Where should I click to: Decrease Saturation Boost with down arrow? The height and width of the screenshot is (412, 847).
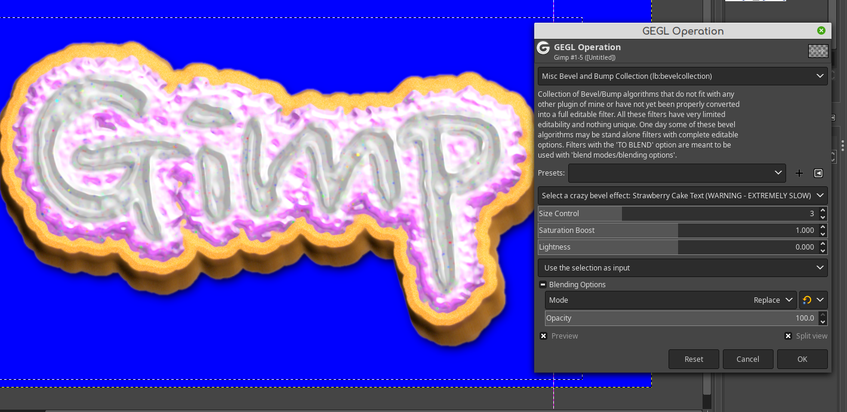(x=823, y=234)
